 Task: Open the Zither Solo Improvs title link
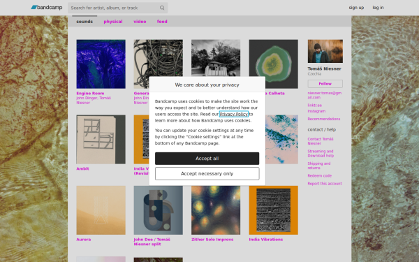pyautogui.click(x=212, y=240)
